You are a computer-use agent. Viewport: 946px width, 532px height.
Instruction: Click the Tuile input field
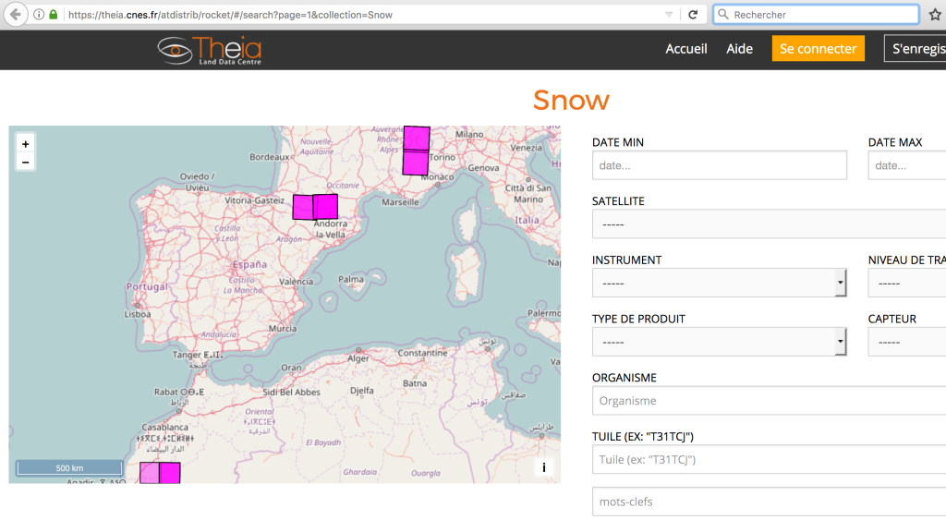[770, 459]
